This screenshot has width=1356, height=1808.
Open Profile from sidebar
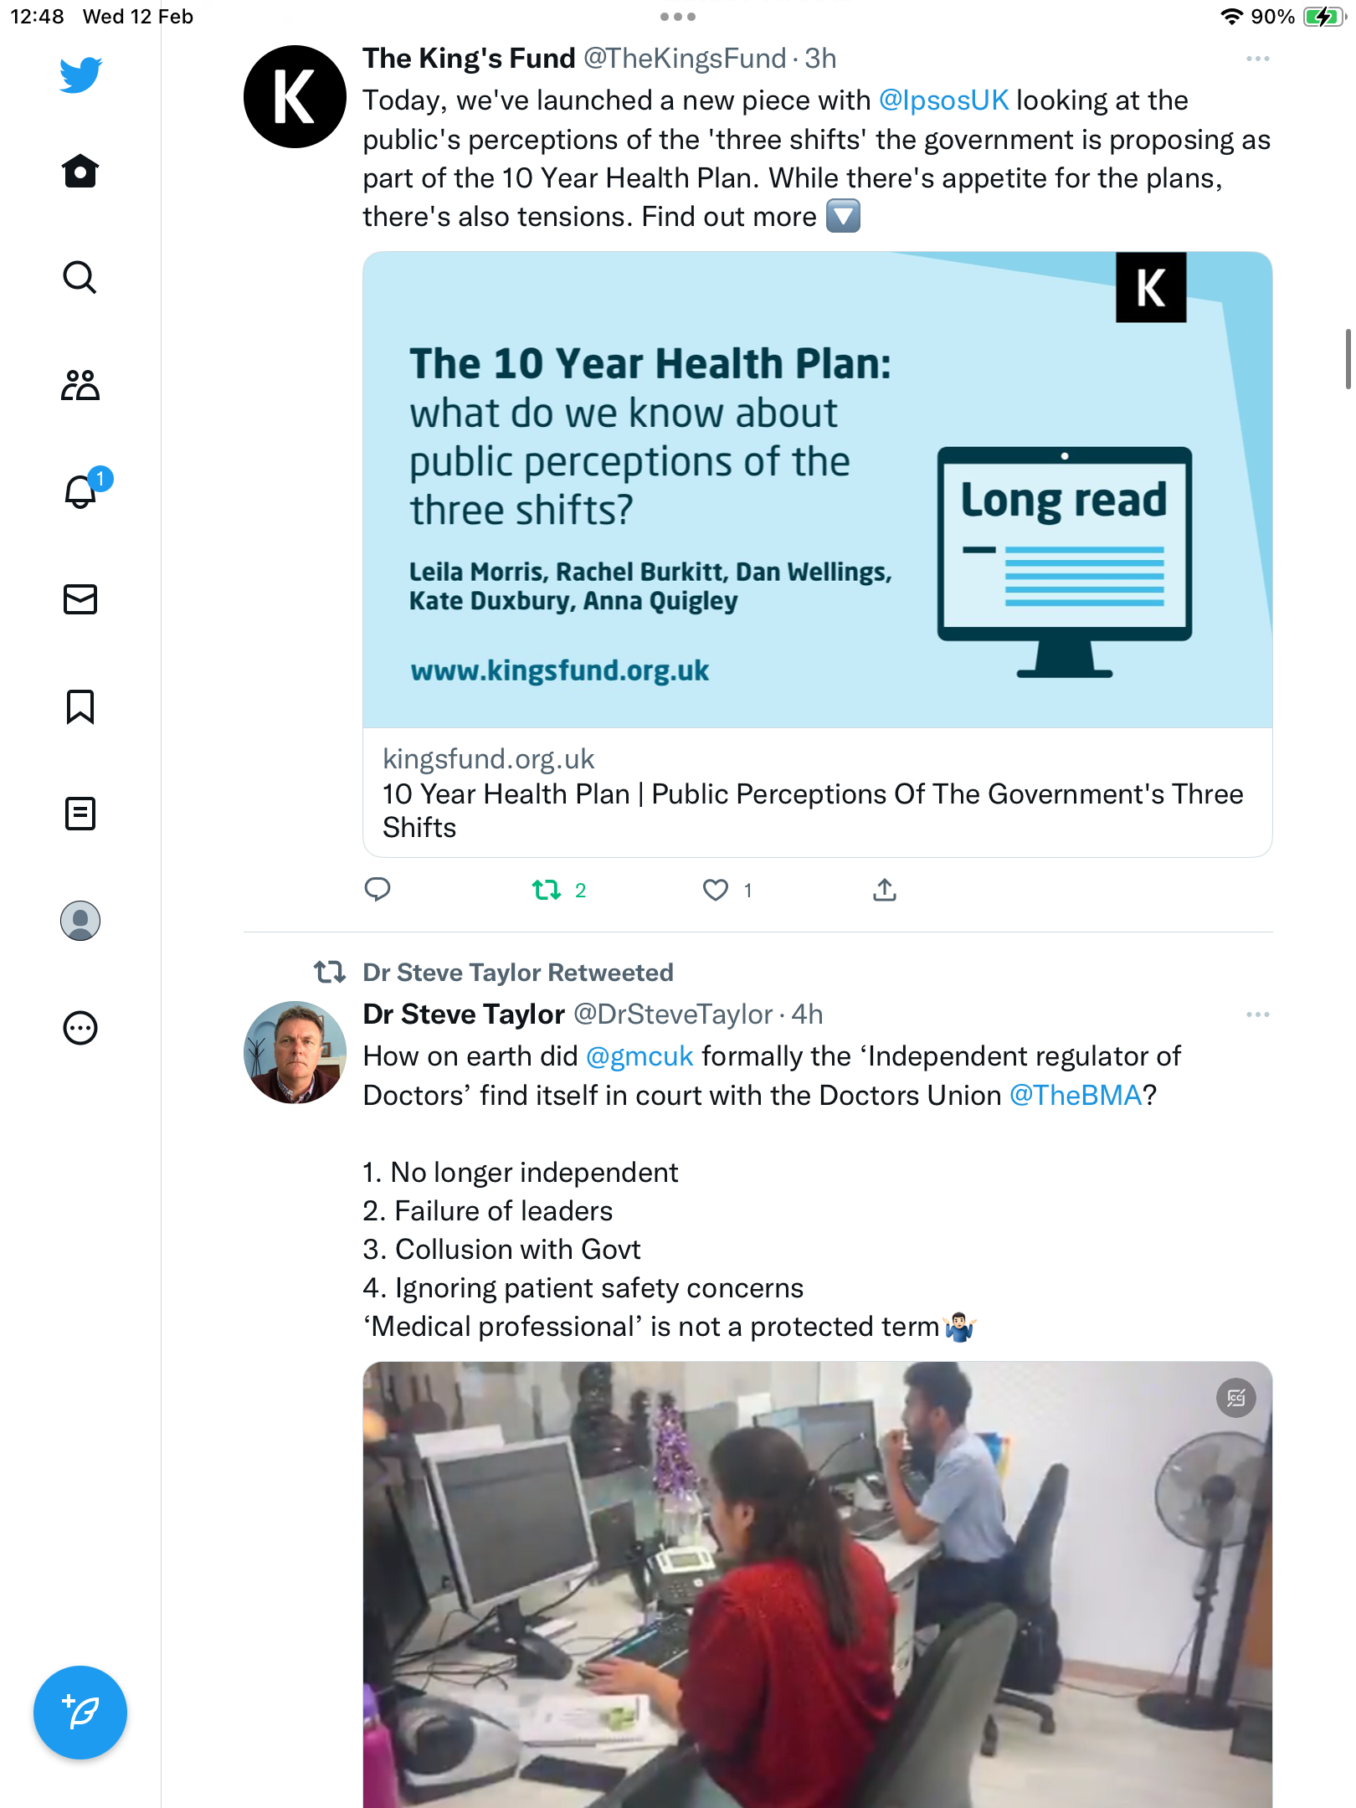click(x=80, y=921)
